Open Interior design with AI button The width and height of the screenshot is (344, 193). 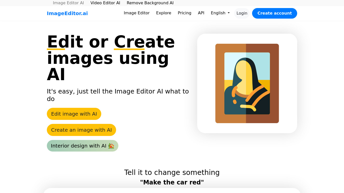(83, 146)
